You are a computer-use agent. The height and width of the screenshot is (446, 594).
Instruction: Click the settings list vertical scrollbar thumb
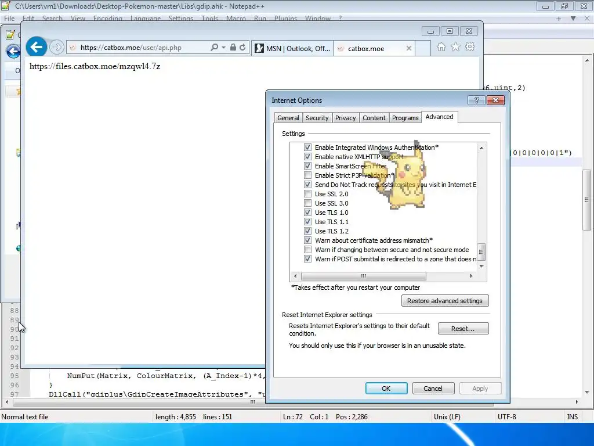coord(481,252)
